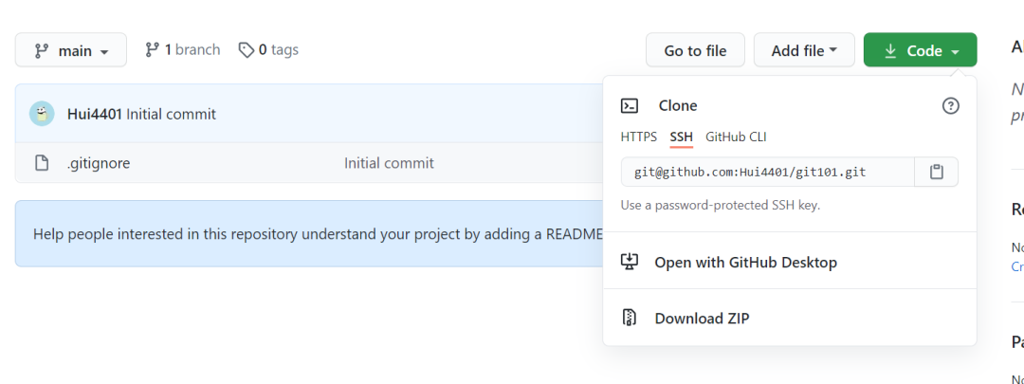Click the tag icon next to 0 tags
Screen dimensions: 1024x384
[x=247, y=49]
